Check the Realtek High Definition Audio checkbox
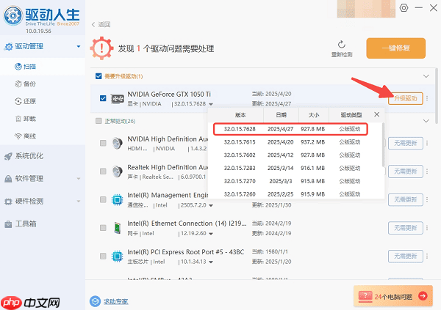This screenshot has width=441, height=310. click(x=103, y=171)
